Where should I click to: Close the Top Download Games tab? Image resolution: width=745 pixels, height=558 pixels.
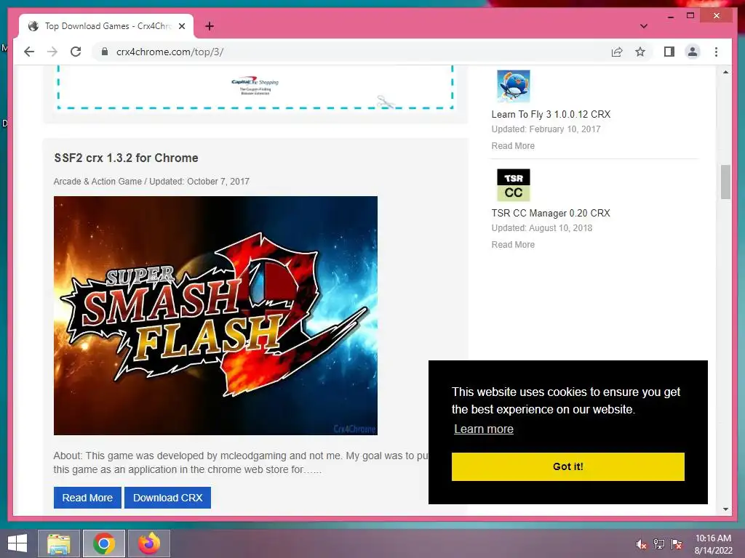tap(182, 26)
